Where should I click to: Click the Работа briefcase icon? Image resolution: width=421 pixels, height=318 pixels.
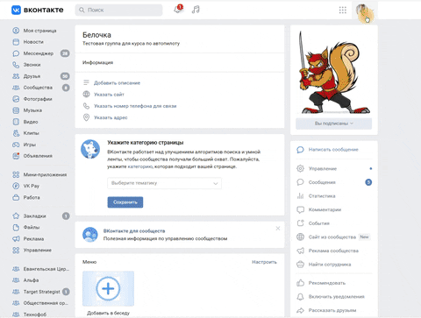tap(16, 197)
